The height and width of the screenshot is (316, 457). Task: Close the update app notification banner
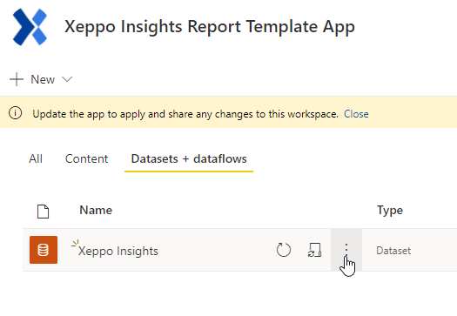point(356,114)
